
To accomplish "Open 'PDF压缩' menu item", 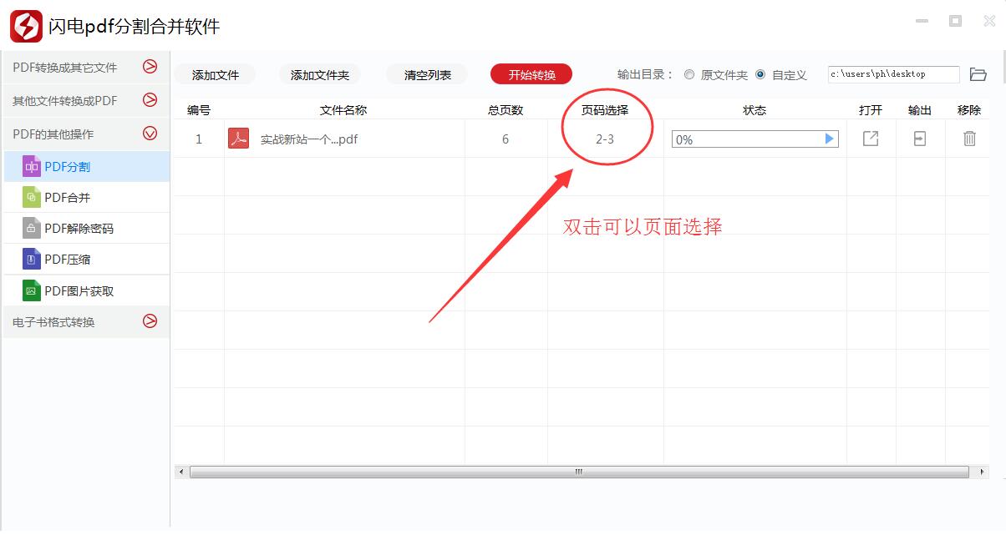I will coord(85,259).
